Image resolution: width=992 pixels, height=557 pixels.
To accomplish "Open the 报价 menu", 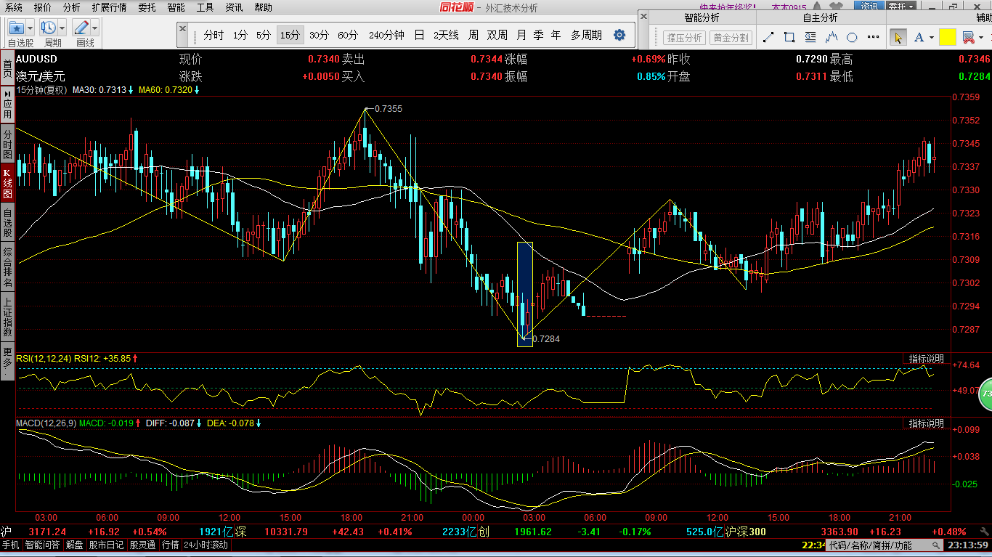I will pos(43,7).
